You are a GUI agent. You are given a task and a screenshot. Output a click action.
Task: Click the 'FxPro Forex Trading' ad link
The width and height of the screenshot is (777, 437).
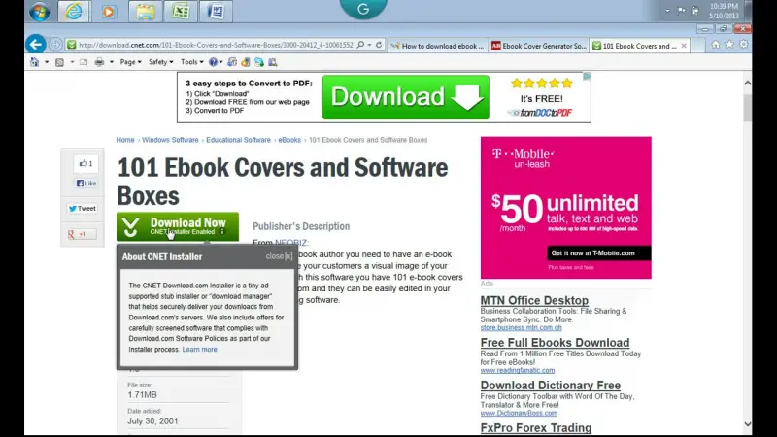tap(536, 427)
